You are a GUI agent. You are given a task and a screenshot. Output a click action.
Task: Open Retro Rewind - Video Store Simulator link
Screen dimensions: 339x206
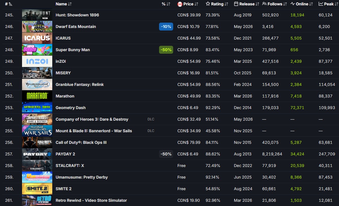pos(91,200)
